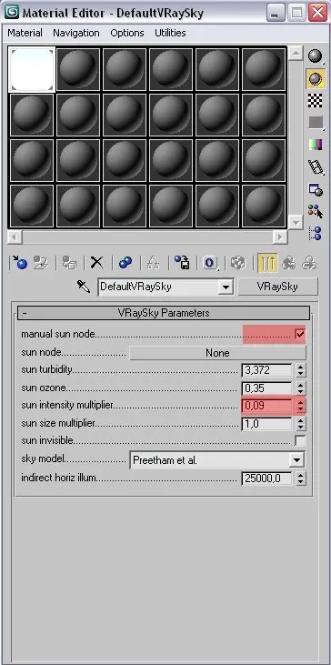Screen dimensions: 331x665
Task: Decrease sun ozone with down spinner
Action: point(300,391)
